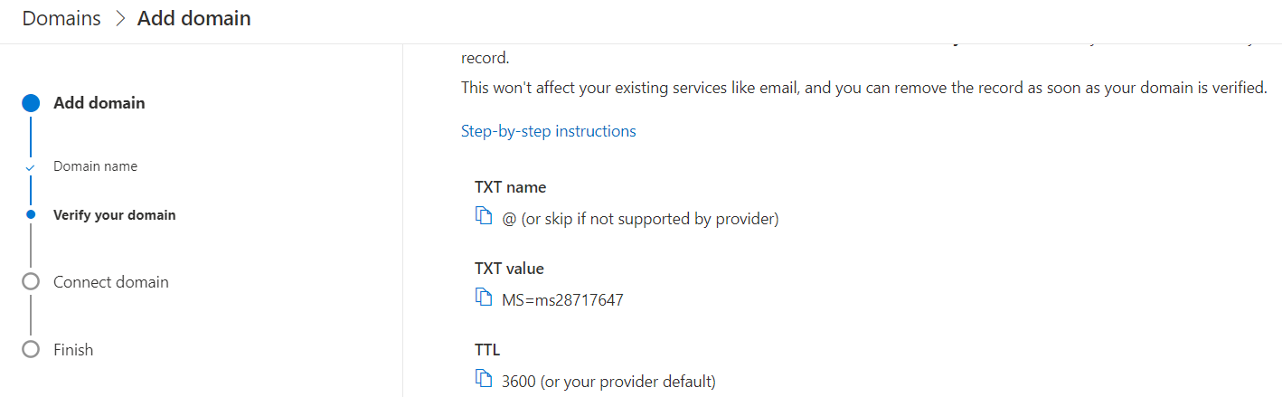Click the Add domain wizard heading
The image size is (1282, 397).
point(99,103)
